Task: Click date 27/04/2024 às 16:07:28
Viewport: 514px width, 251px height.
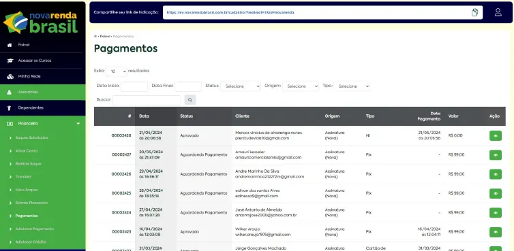Action: pos(151,212)
